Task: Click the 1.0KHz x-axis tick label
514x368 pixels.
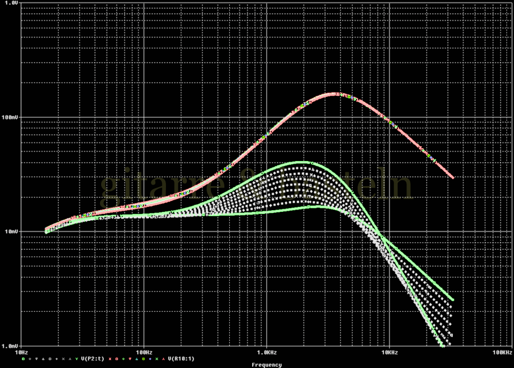Action: (x=266, y=352)
